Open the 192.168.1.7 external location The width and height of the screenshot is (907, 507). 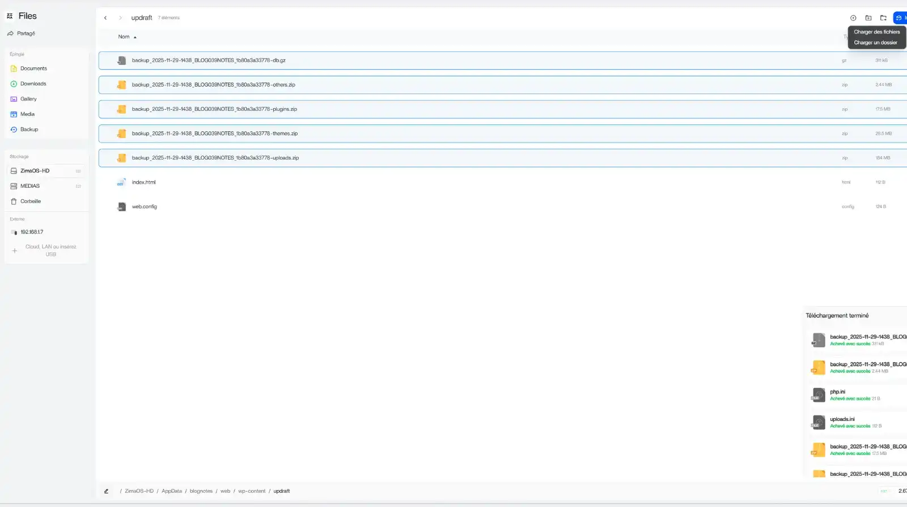coord(32,232)
